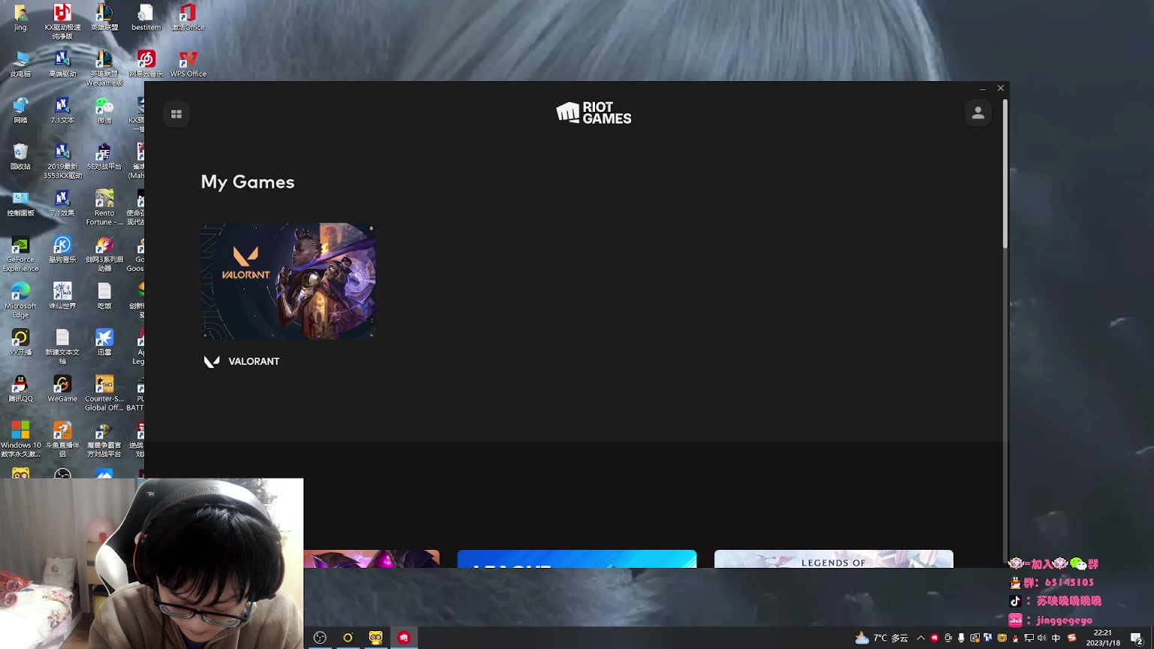
Task: Click the yellow ring taskbar icon
Action: (x=348, y=638)
